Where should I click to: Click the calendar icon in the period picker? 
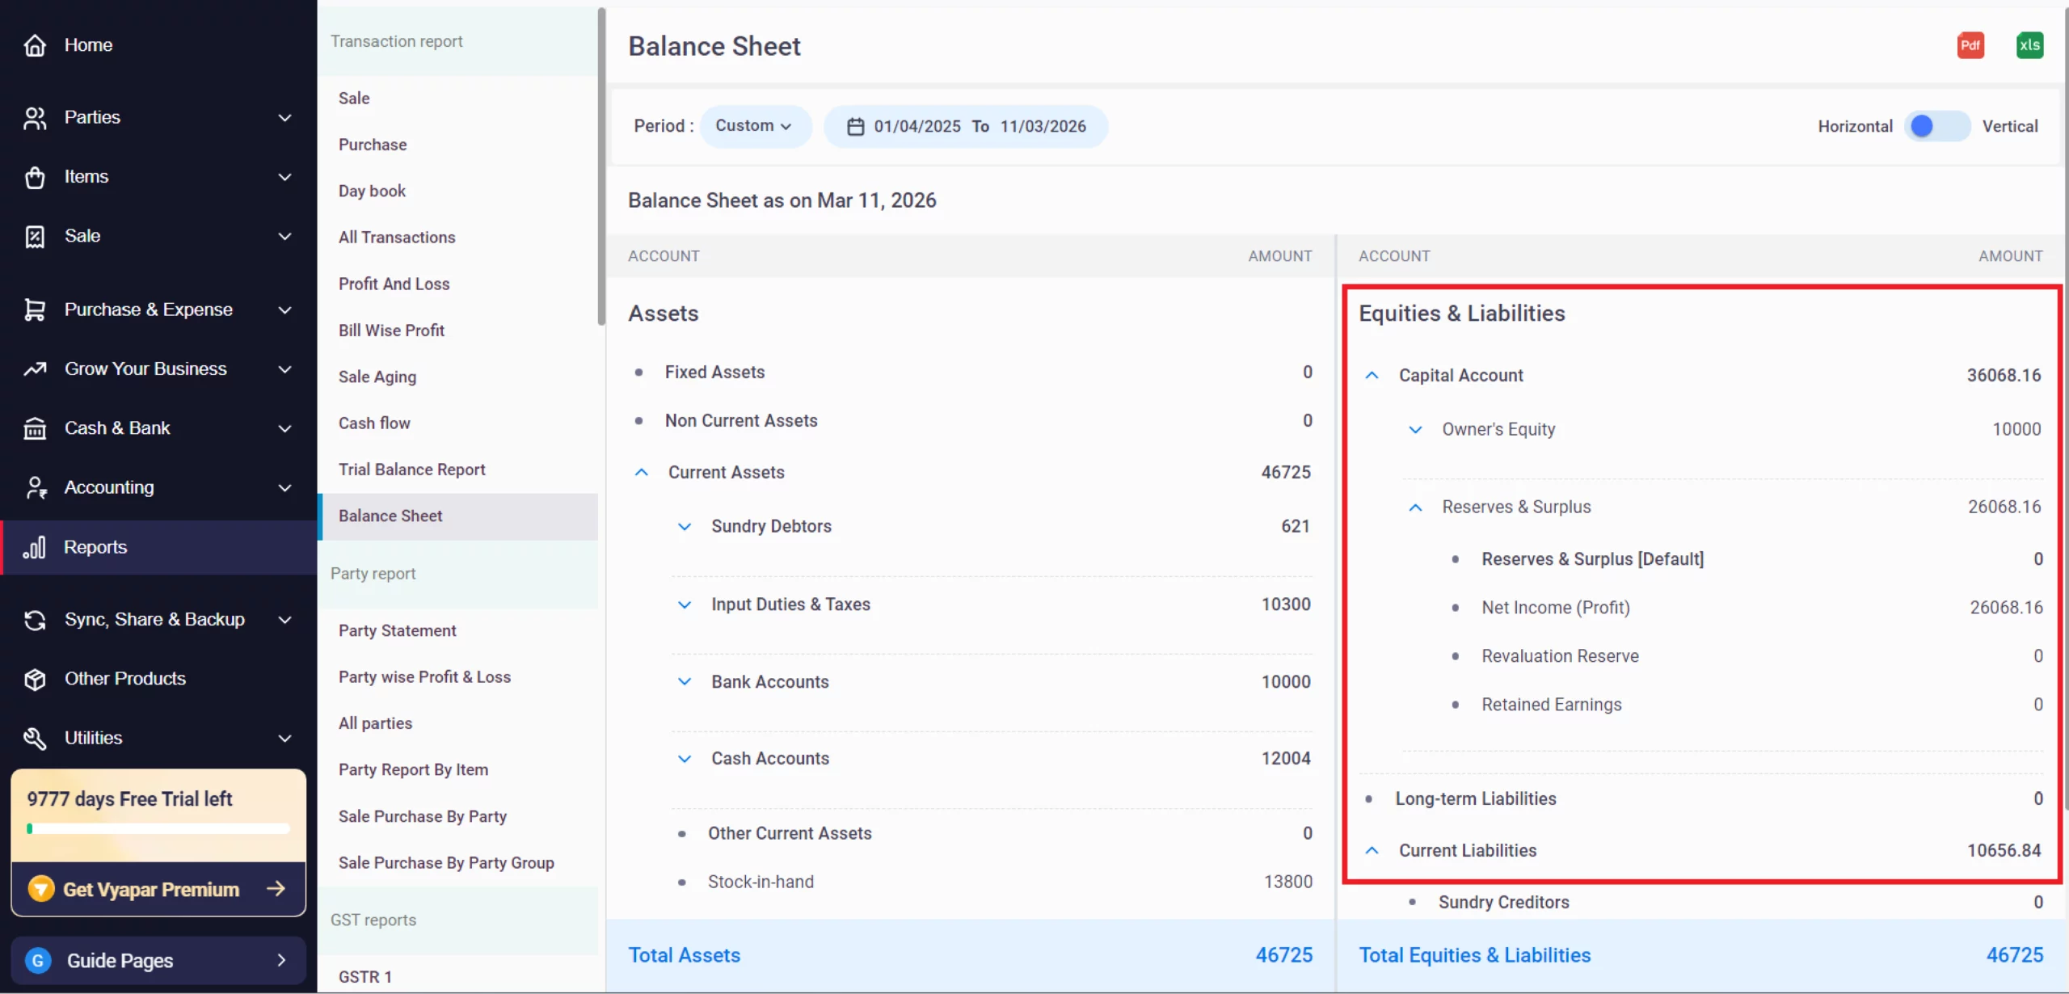(x=854, y=126)
